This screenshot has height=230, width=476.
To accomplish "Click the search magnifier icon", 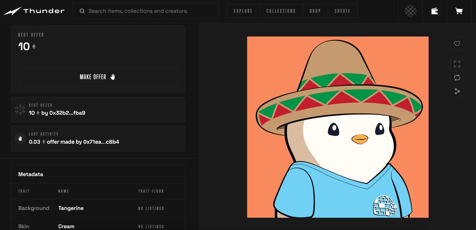I will [x=82, y=11].
